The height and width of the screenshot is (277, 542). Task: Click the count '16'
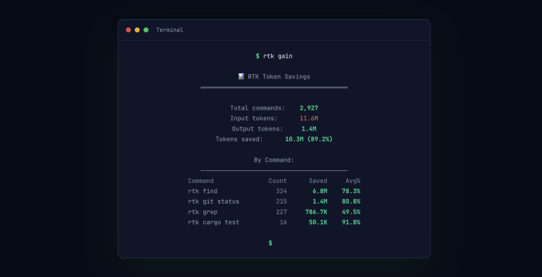point(283,223)
